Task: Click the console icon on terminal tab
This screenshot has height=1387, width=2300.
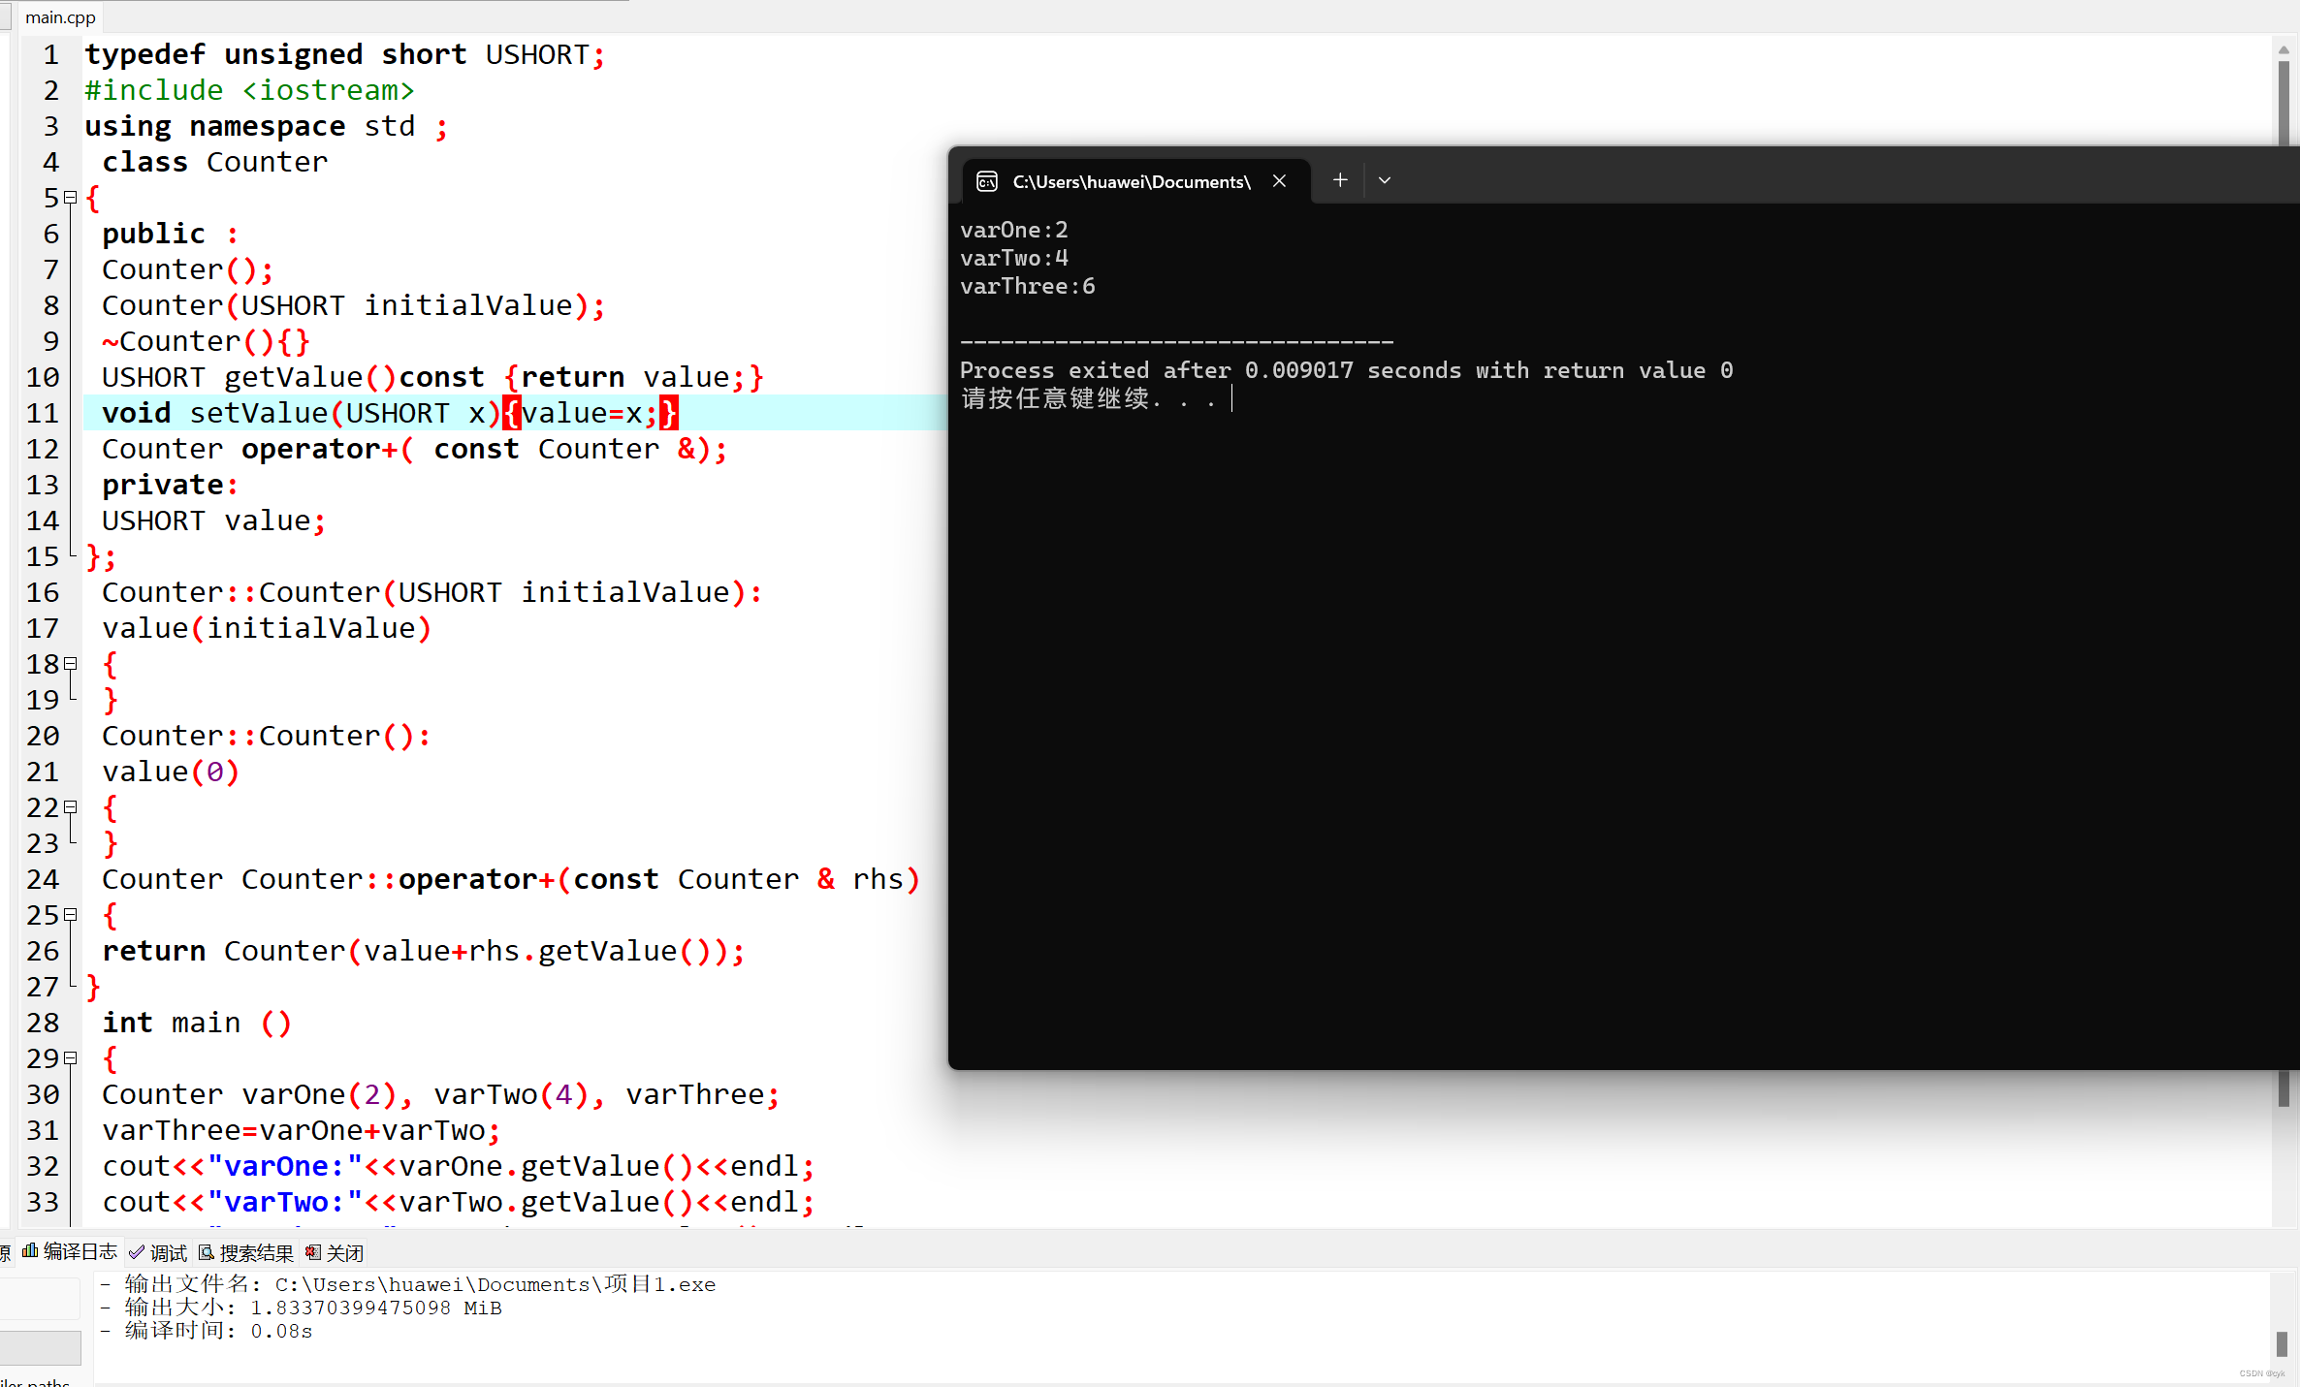Action: (987, 181)
